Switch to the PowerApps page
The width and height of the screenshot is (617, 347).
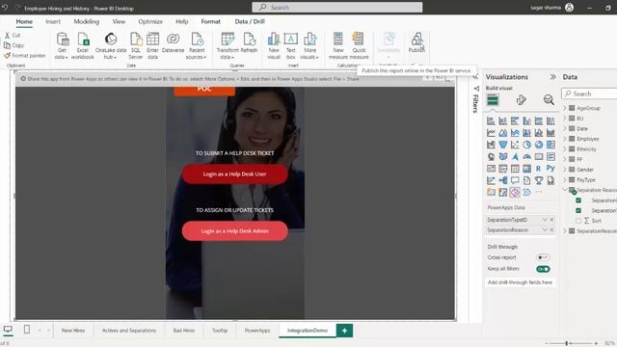click(257, 331)
